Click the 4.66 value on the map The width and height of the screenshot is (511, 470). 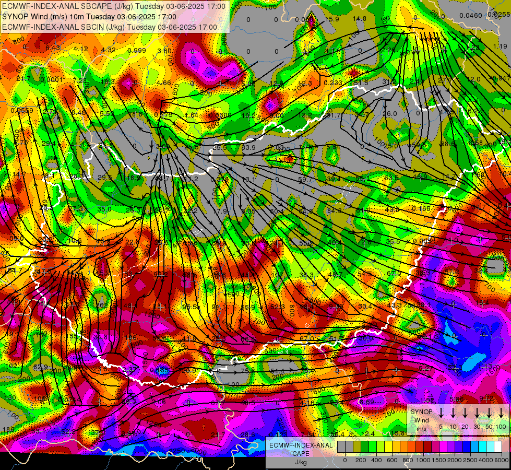click(163, 83)
